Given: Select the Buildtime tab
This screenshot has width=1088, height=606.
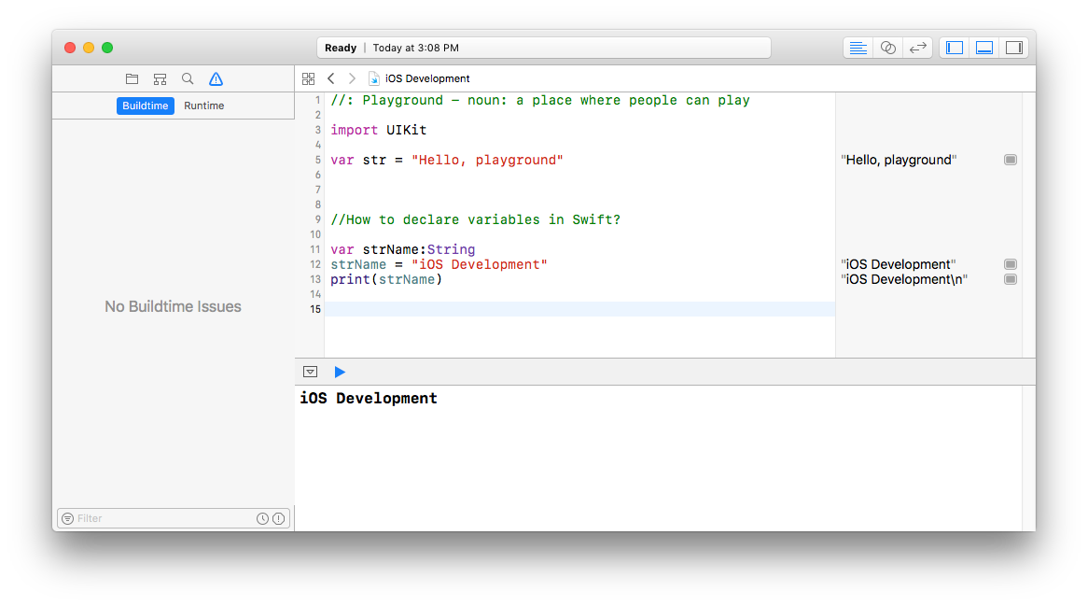Looking at the screenshot, I should tap(145, 106).
